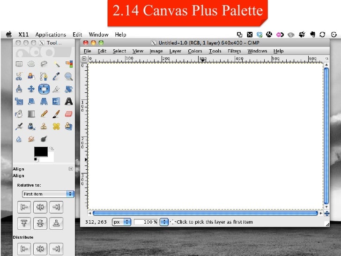Image resolution: width=341 pixels, height=256 pixels.
Task: Open the Align panel configuration menu arrow
Action: [x=71, y=169]
